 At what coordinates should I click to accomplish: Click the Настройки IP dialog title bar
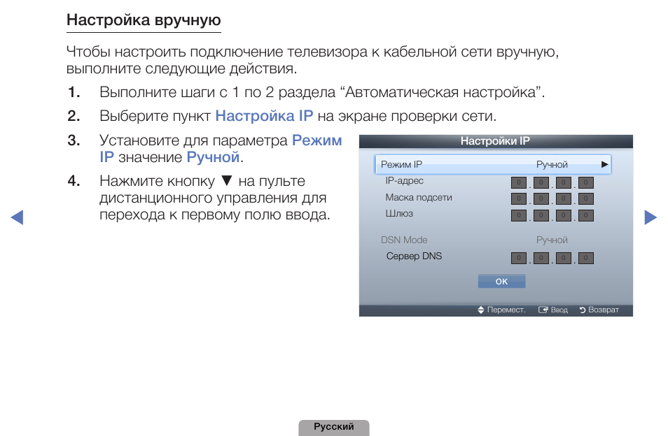tap(496, 142)
